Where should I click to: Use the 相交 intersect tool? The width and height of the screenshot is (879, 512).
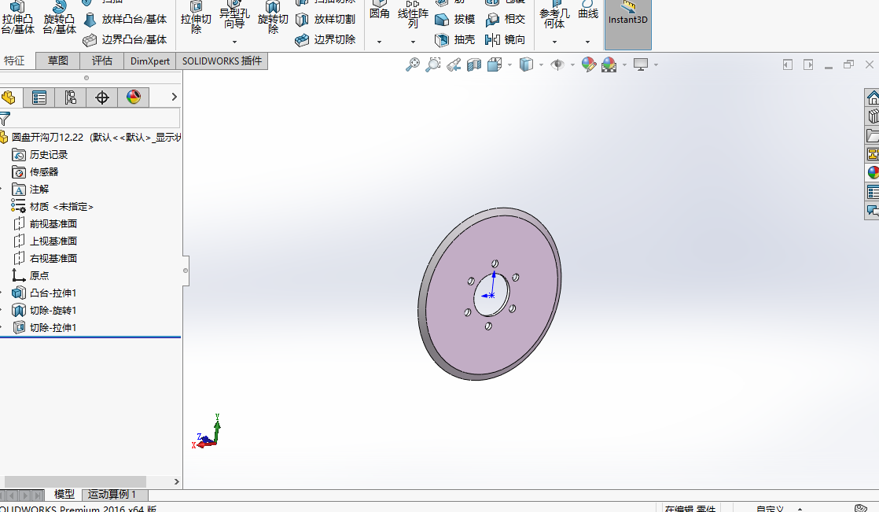pyautogui.click(x=505, y=20)
